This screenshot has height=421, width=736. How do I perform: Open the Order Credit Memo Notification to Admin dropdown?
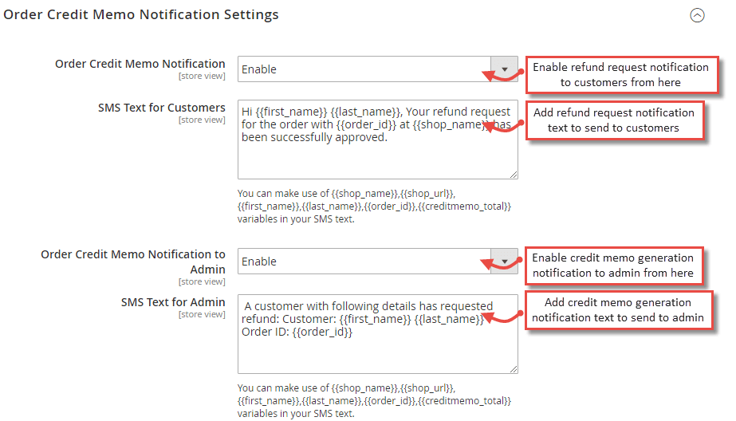[x=365, y=262]
